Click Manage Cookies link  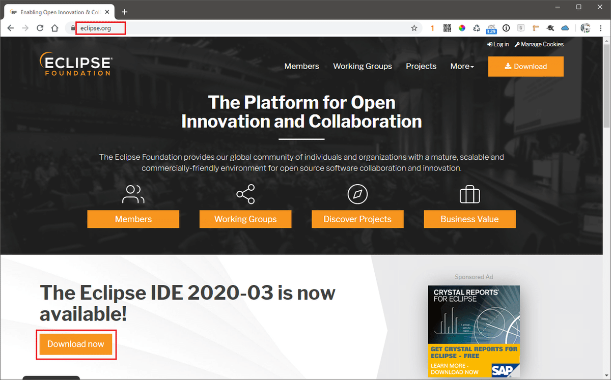[539, 44]
